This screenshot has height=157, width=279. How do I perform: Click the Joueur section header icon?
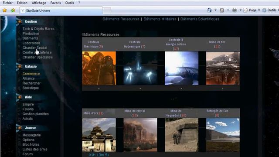[x=19, y=128]
